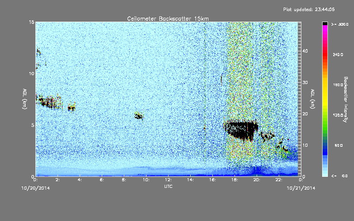The width and height of the screenshot is (354, 221).
Task: Click the colorbar value 60.0
Action: 339,145
